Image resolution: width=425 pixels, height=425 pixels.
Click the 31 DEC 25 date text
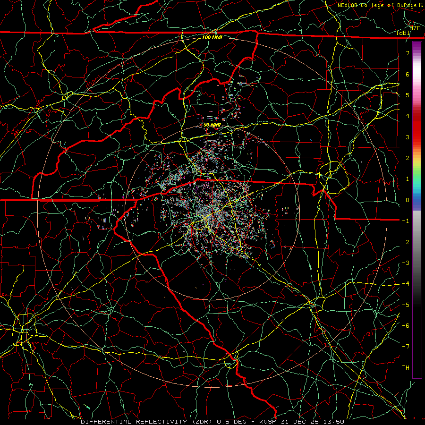coord(299,422)
